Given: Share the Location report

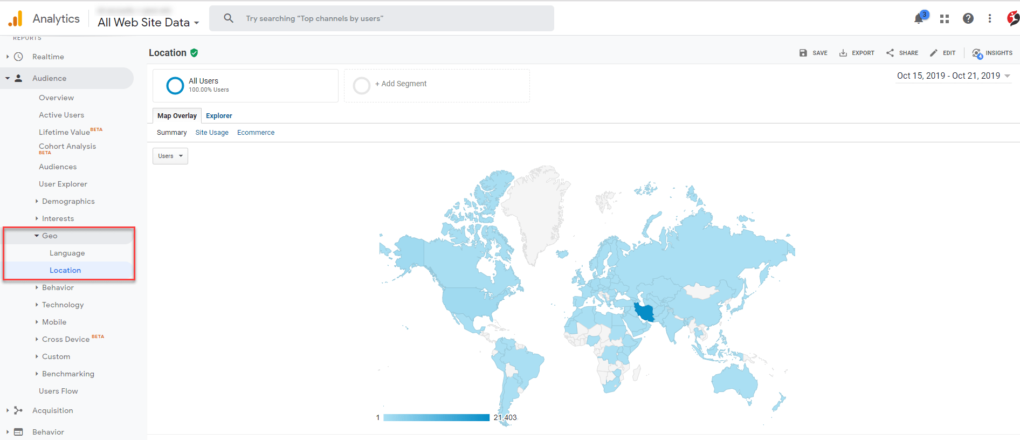Looking at the screenshot, I should 902,53.
